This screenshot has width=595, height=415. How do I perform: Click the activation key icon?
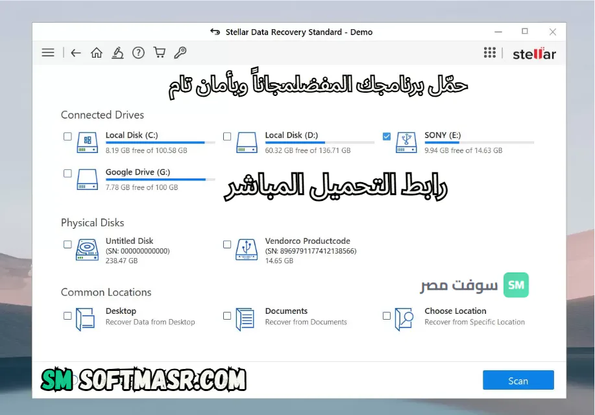[180, 53]
